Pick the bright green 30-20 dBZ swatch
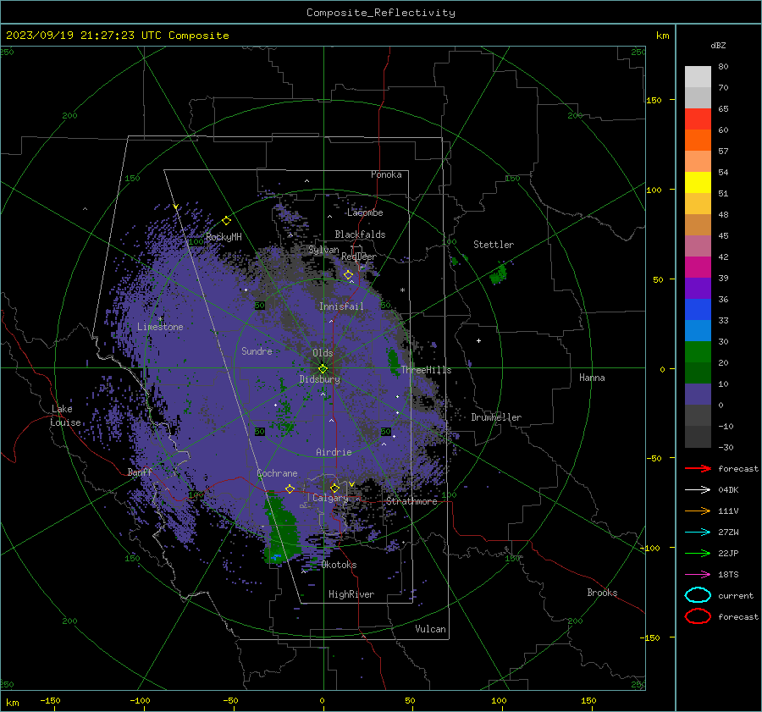Image resolution: width=762 pixels, height=712 pixels. (698, 352)
